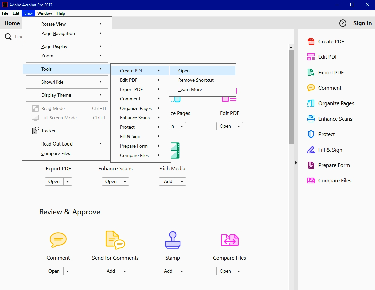Click Compare Files icon in right pane

[311, 180]
